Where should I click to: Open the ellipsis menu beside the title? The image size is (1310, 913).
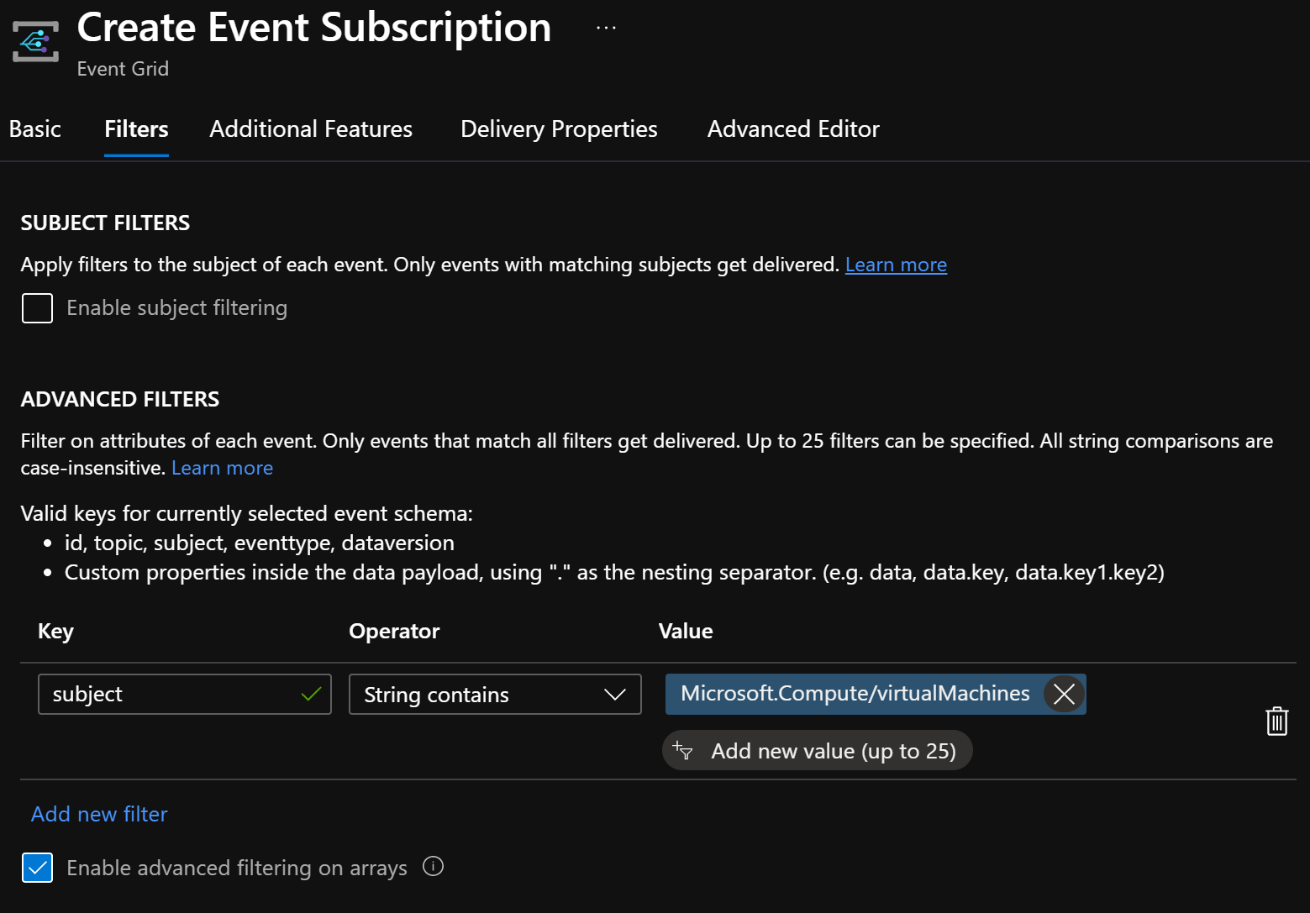click(x=605, y=26)
